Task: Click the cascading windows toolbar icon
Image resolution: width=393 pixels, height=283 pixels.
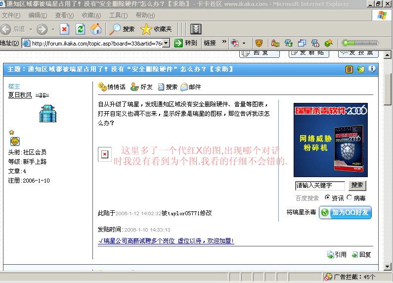Action: coord(302,43)
